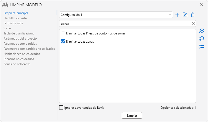The height and width of the screenshot is (122, 208).
Task: Expand the Configuración 1 dropdown
Action: 170,15
